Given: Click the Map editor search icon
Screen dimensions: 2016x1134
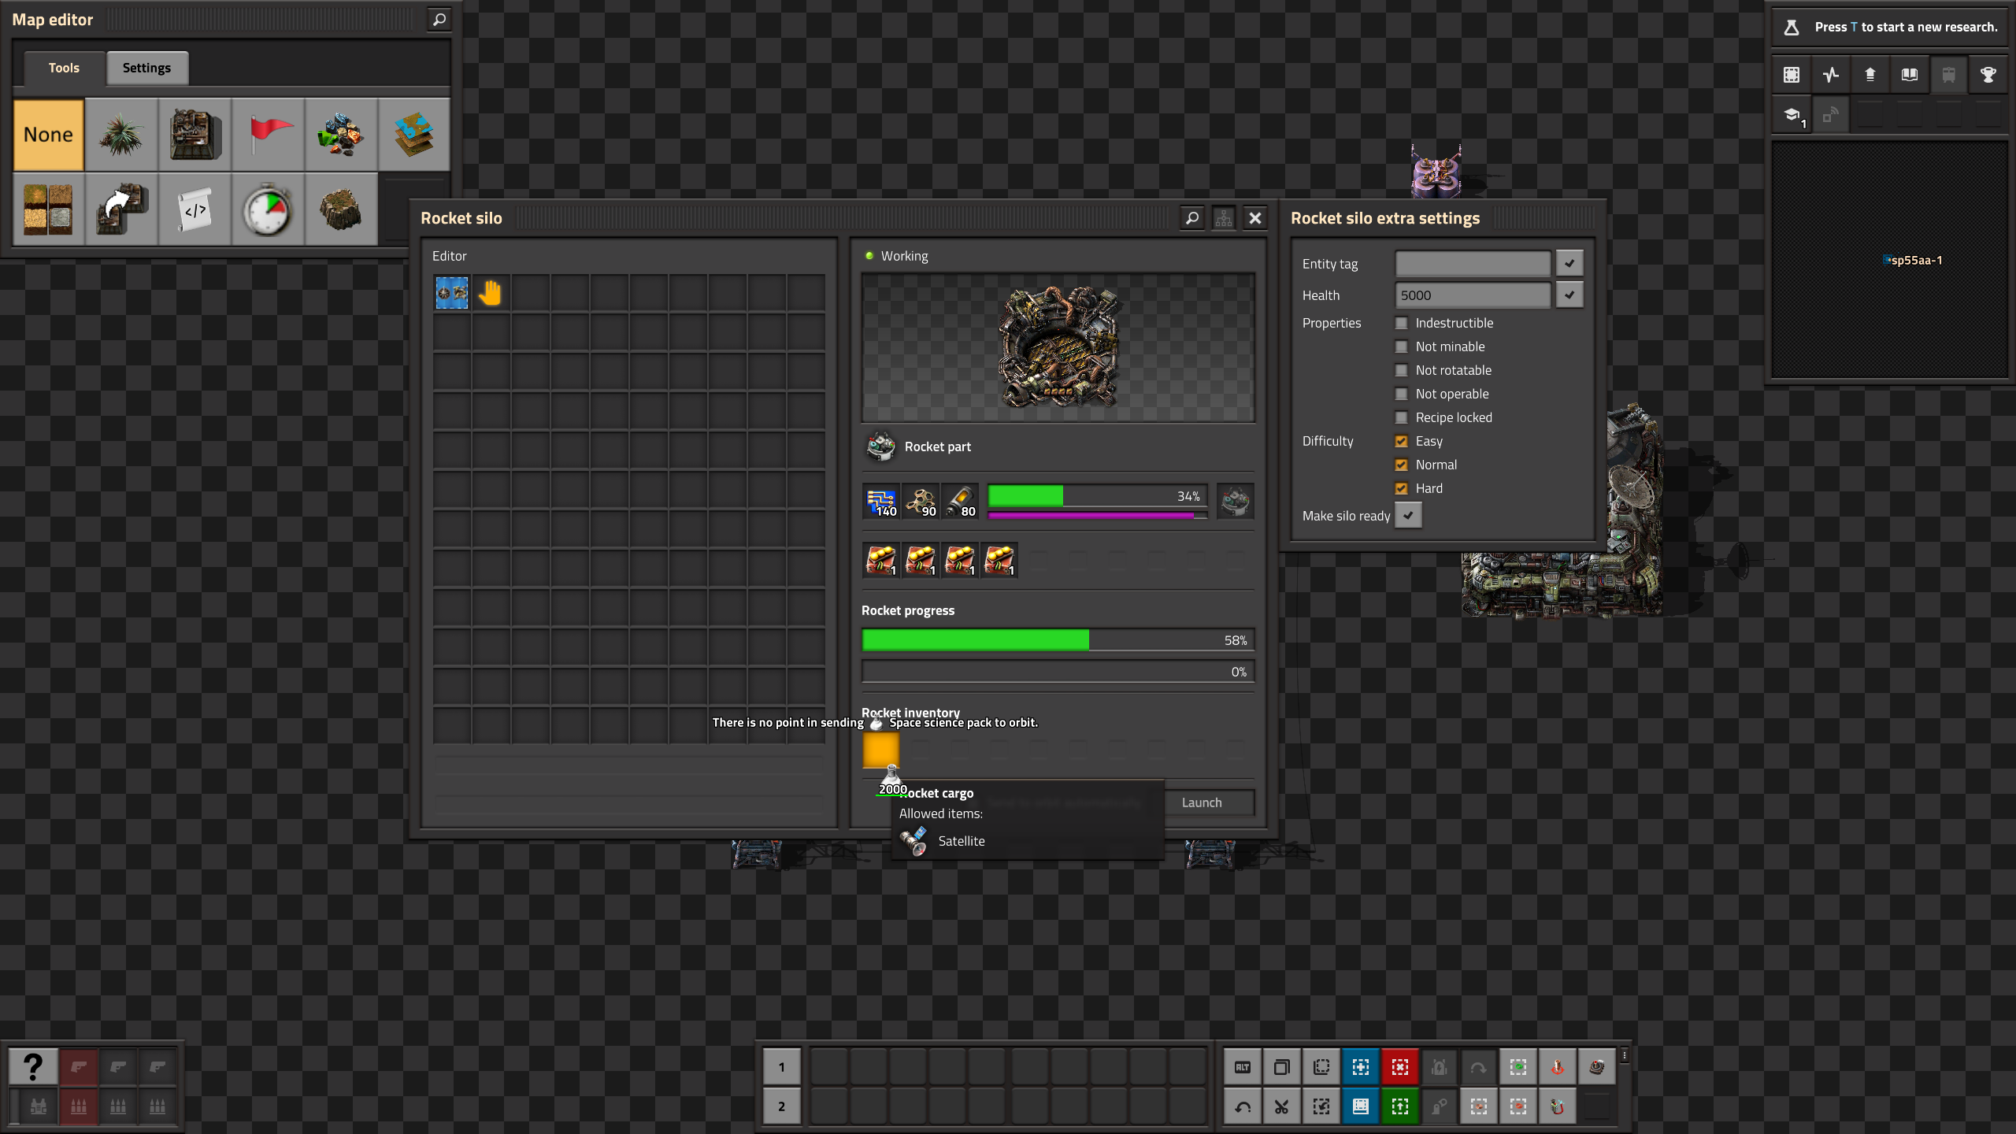Looking at the screenshot, I should tap(439, 20).
